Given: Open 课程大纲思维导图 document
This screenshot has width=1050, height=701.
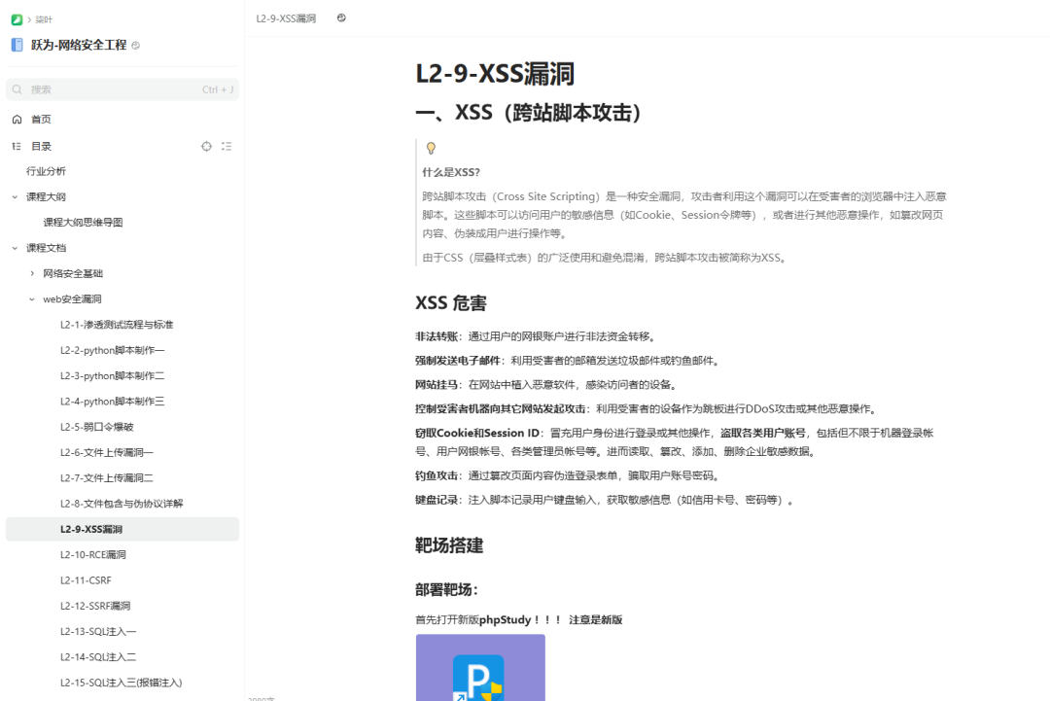Looking at the screenshot, I should pyautogui.click(x=83, y=223).
